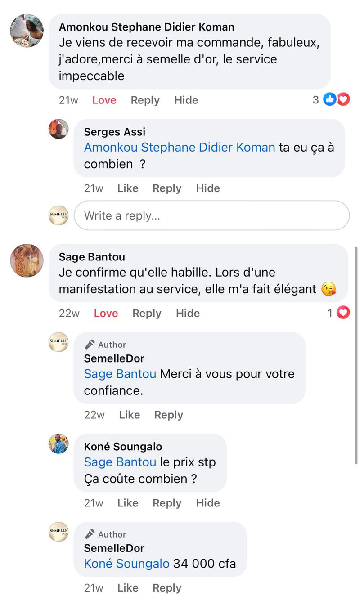
Task: Toggle Love on Amonkou Stephane's comment
Action: pyautogui.click(x=104, y=100)
